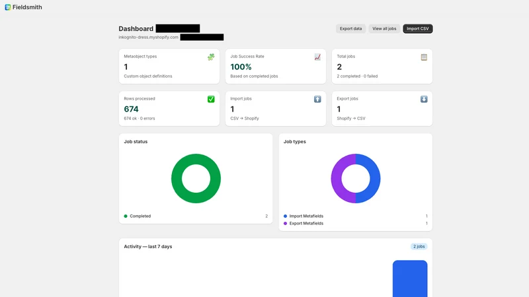Viewport: 529px width, 297px height.
Task: Click the inkognito-dress.myshopify.com store address
Action: pyautogui.click(x=148, y=37)
